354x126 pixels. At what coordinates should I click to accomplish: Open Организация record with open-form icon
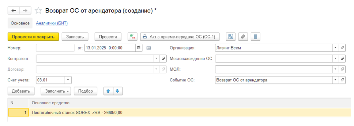pos(342,48)
